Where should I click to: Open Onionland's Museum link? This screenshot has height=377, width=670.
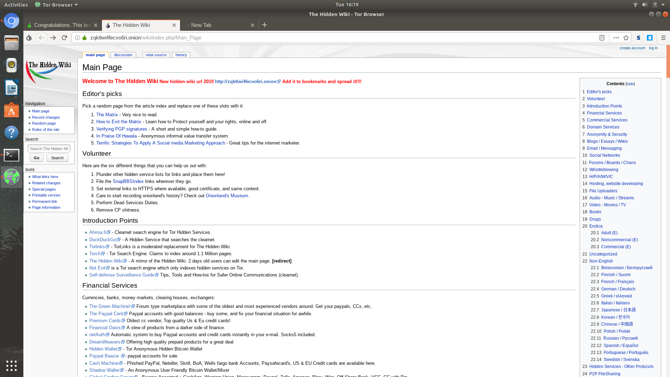227,195
